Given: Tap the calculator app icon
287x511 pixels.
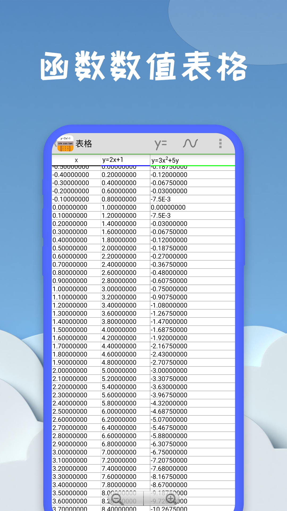Looking at the screenshot, I should pyautogui.click(x=65, y=144).
